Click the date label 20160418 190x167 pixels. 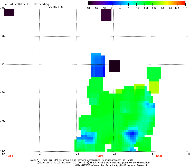point(56,7)
